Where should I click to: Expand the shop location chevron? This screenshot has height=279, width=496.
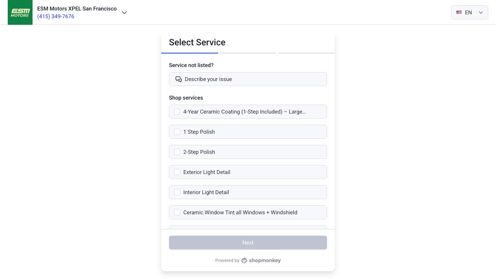tap(124, 12)
